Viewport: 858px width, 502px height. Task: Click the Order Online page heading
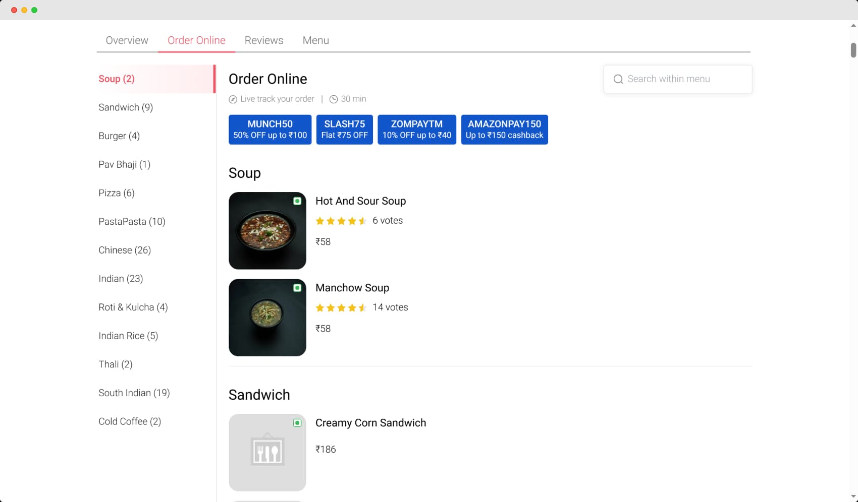point(268,79)
